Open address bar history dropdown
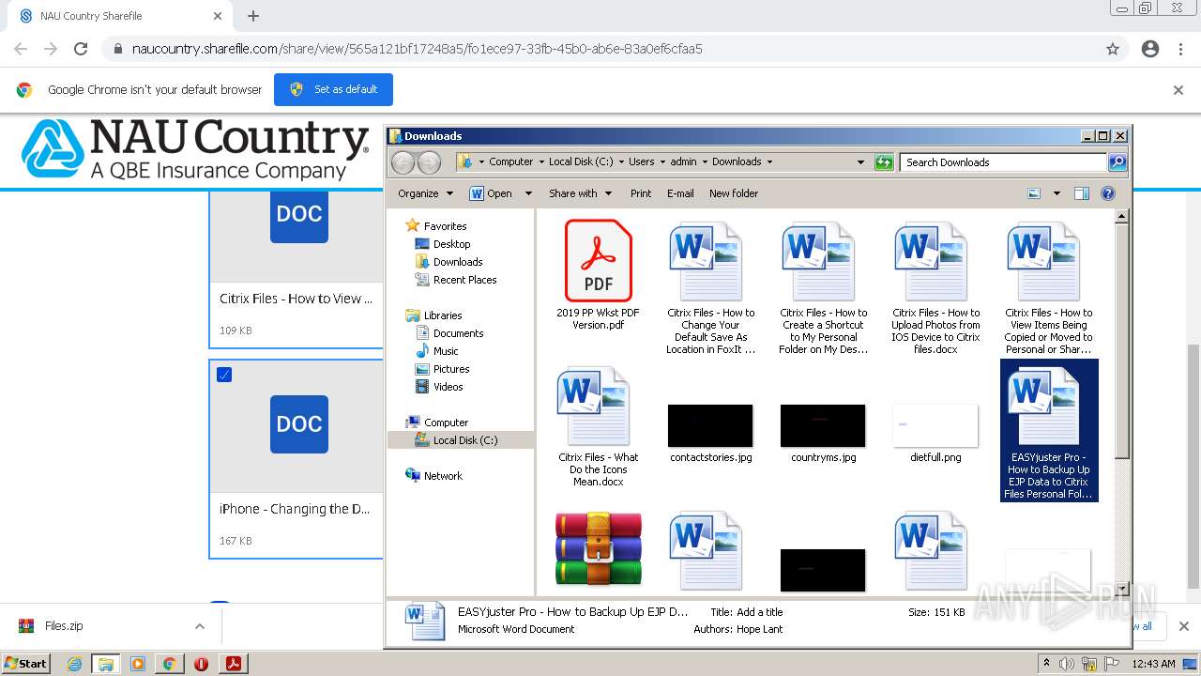1201x676 pixels. pos(860,162)
